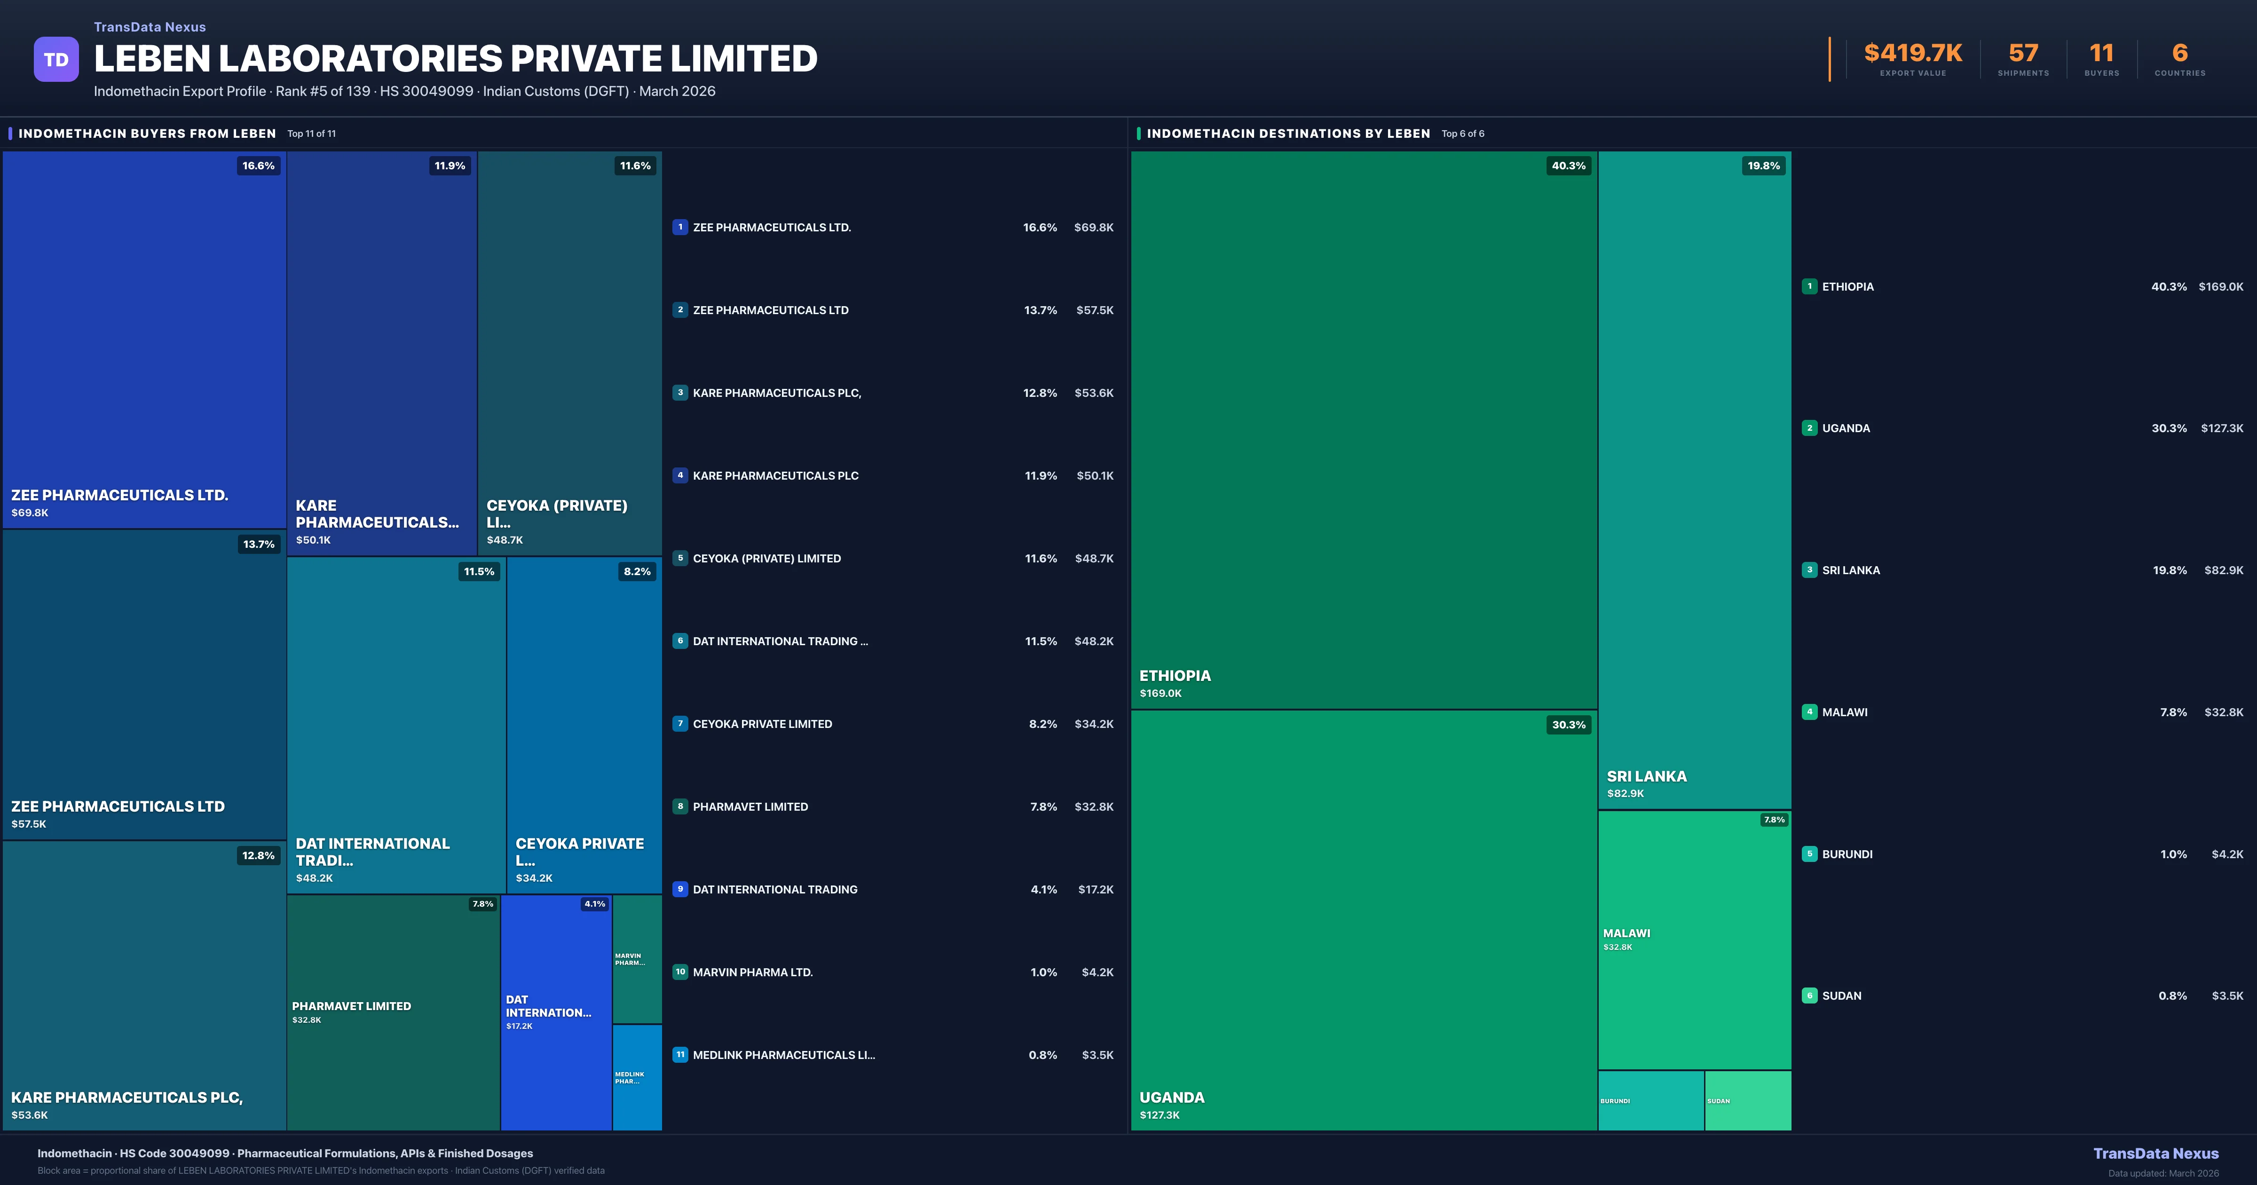Click the TransData Nexus header link

click(150, 27)
